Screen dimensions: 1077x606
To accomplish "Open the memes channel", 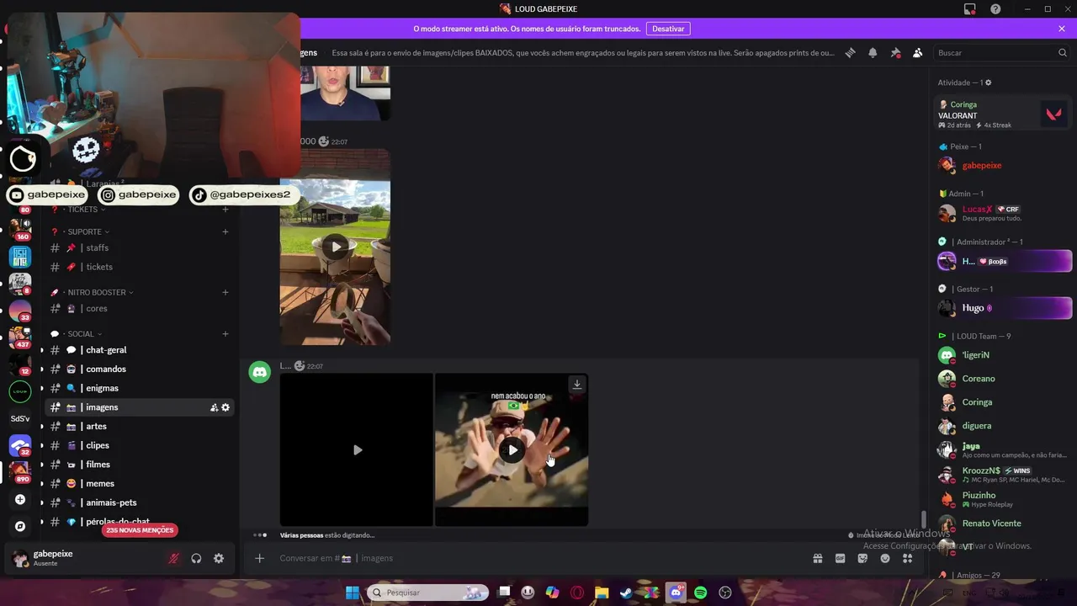I will coord(139,483).
